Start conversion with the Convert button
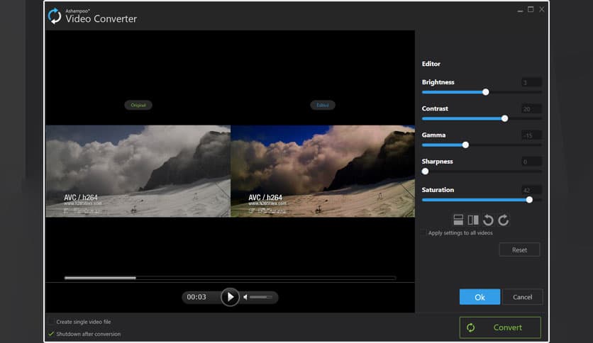The width and height of the screenshot is (593, 343). pyautogui.click(x=500, y=327)
